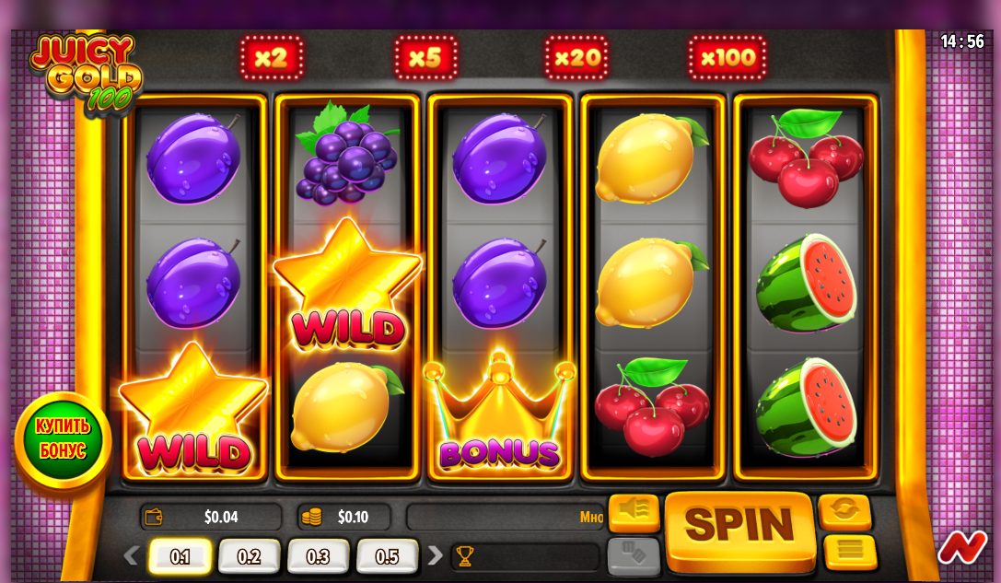Click the SPIN button
The height and width of the screenshot is (583, 1001).
pyautogui.click(x=739, y=530)
